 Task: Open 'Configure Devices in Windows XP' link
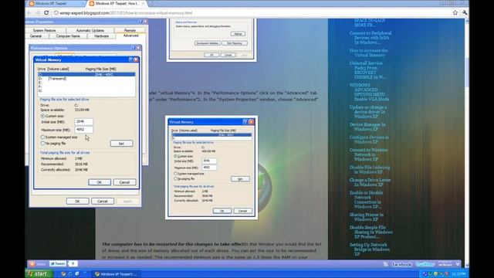[369, 140]
